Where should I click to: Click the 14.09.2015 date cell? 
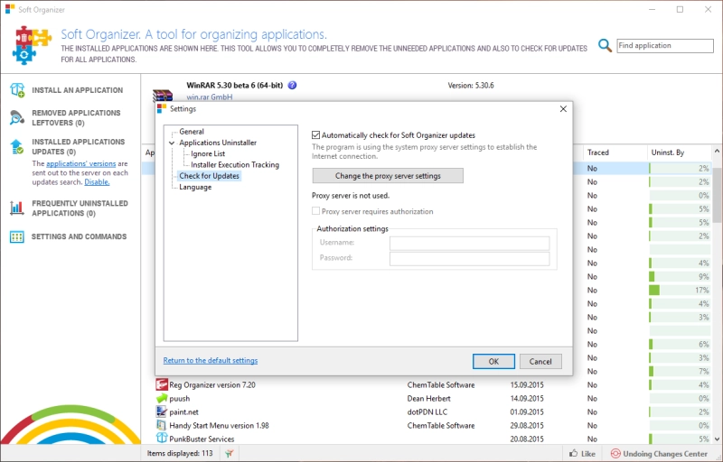click(527, 399)
